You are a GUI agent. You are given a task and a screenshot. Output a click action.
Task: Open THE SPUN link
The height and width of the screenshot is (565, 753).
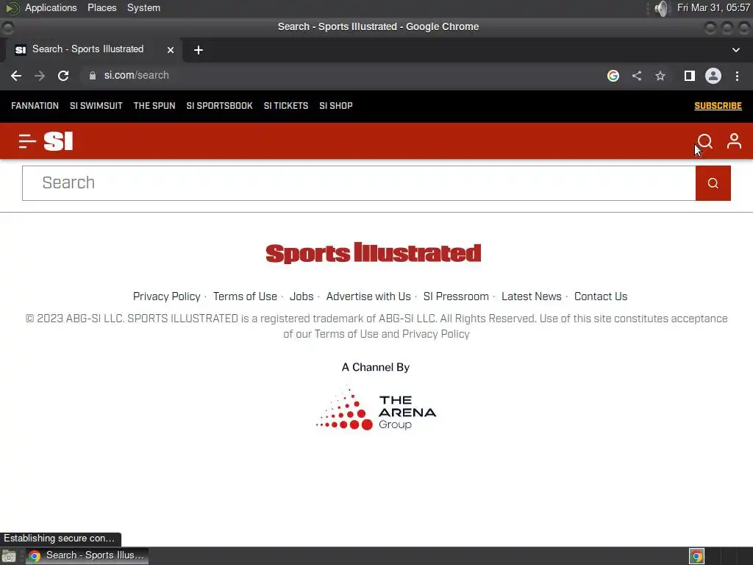pos(154,106)
